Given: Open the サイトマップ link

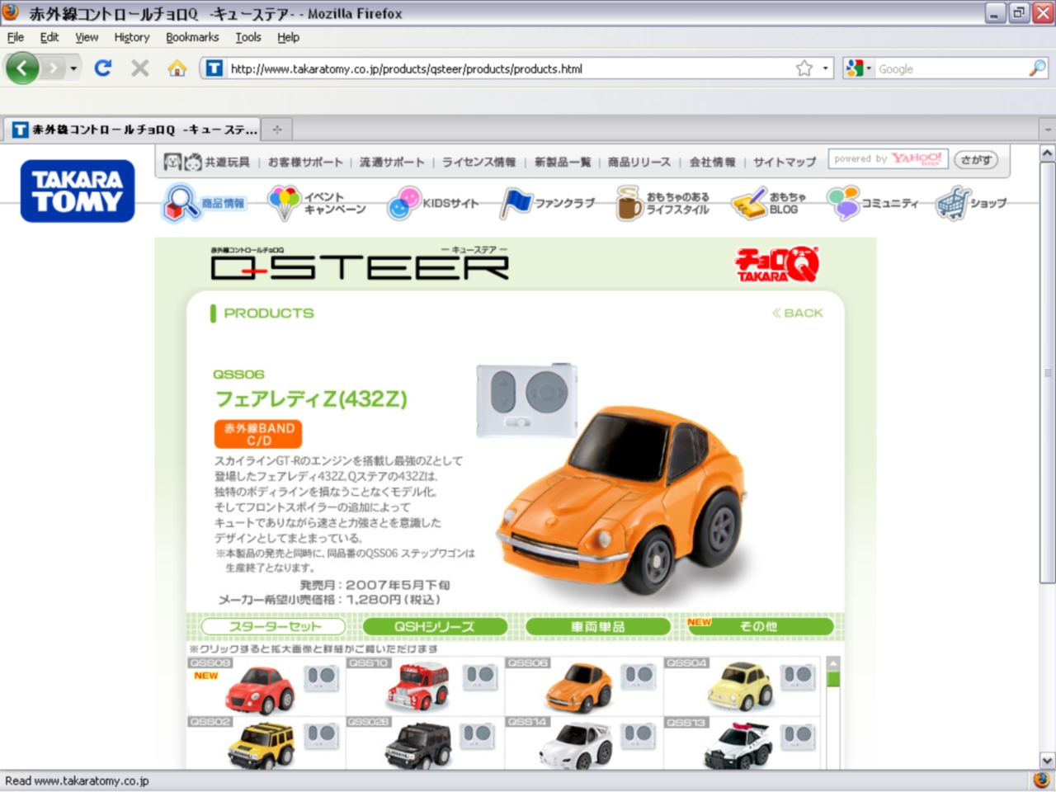Looking at the screenshot, I should click(785, 162).
